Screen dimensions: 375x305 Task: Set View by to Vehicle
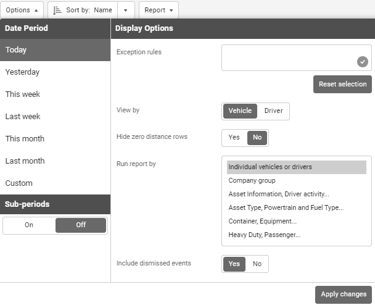pos(240,111)
